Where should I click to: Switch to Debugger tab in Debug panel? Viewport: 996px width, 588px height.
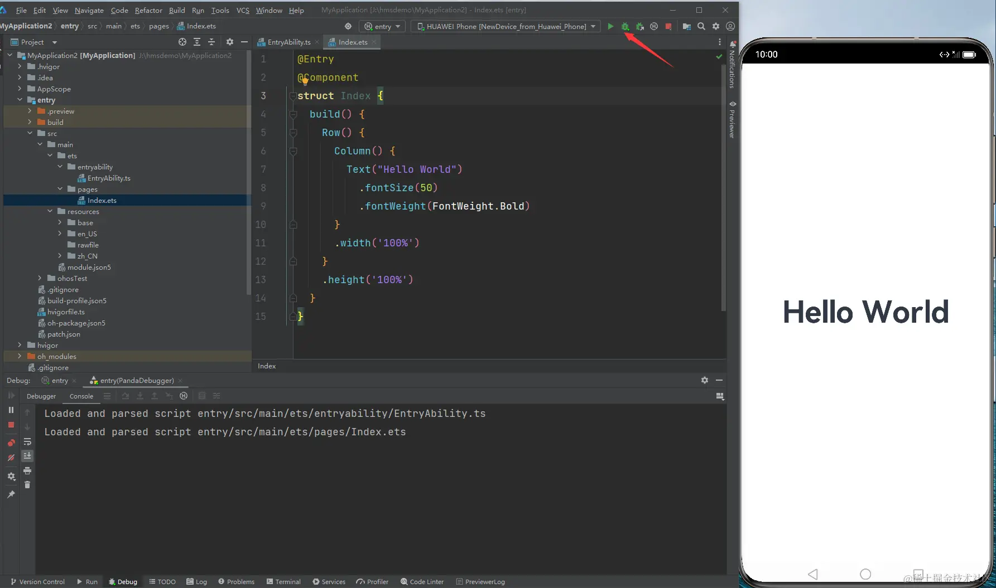tap(41, 396)
